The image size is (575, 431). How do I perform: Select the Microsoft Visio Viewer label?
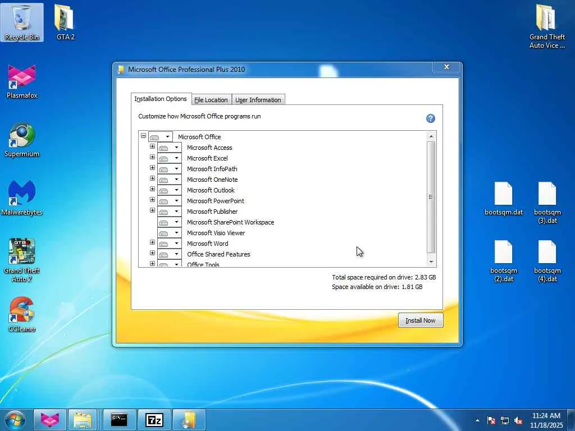click(216, 233)
